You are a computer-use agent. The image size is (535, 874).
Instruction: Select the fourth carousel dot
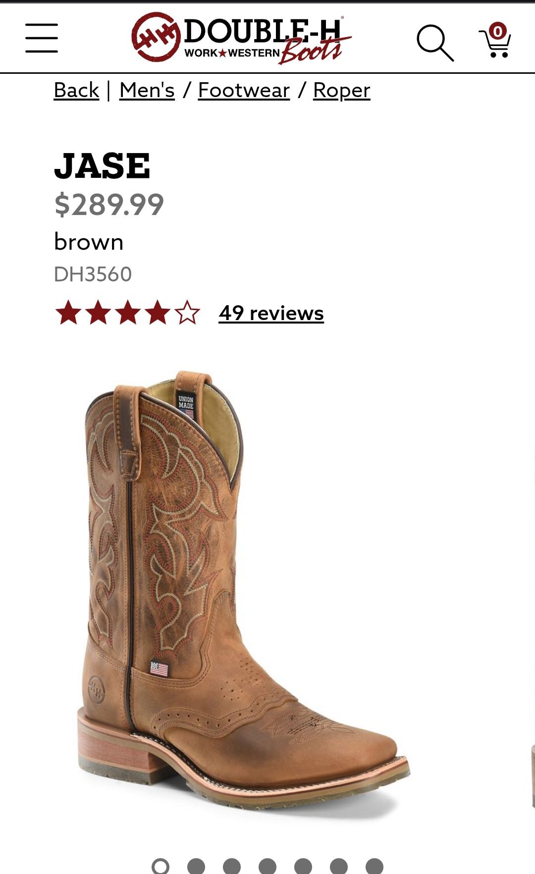coord(267,866)
